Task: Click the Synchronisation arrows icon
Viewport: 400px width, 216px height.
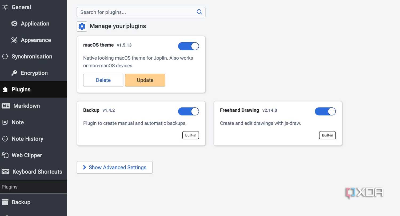Action: 5,57
